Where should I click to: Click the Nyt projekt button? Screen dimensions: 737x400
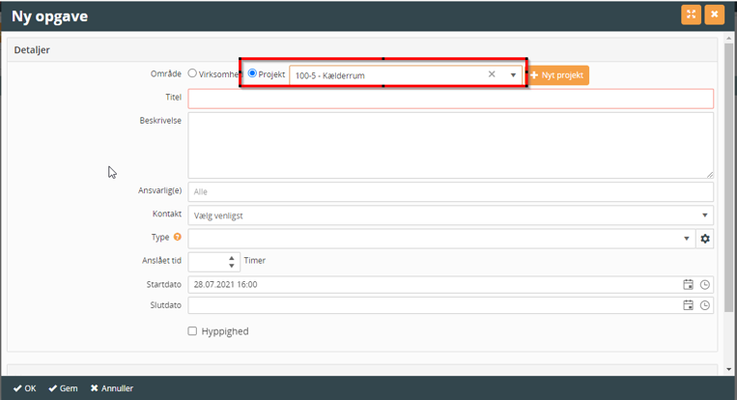click(x=557, y=74)
